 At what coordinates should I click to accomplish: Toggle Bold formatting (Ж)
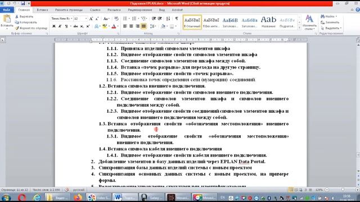point(54,26)
